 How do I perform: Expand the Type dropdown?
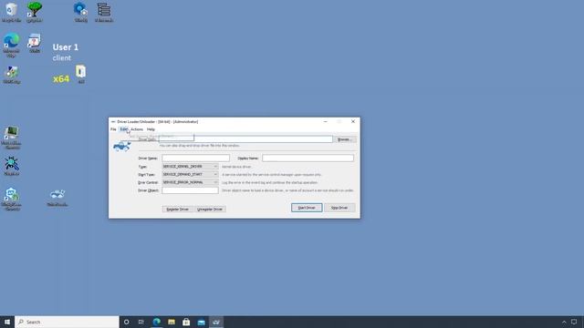[x=190, y=167]
